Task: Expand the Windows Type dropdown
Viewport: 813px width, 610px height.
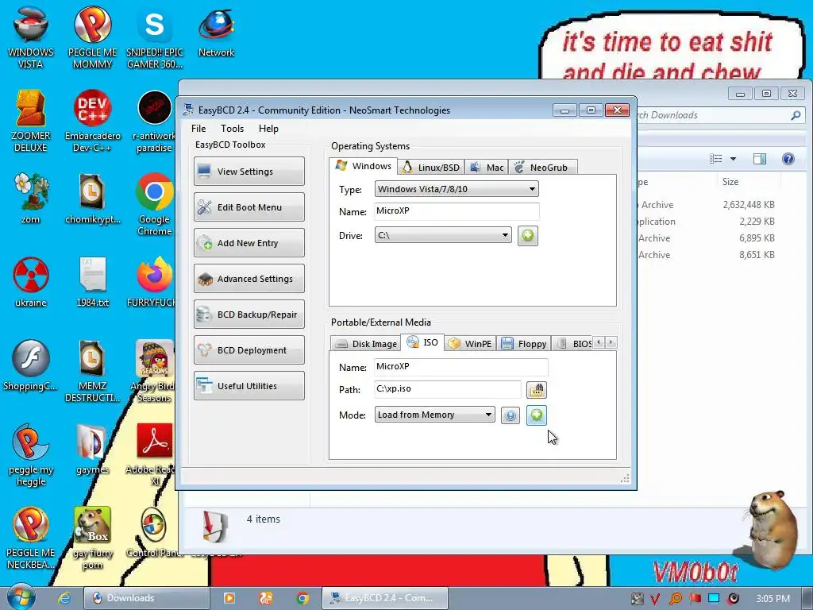Action: (457, 189)
